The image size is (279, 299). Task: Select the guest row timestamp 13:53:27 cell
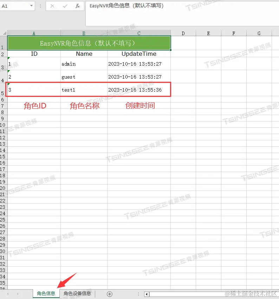point(139,77)
